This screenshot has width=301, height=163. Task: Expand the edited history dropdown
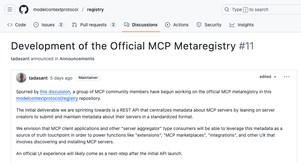coord(268,77)
